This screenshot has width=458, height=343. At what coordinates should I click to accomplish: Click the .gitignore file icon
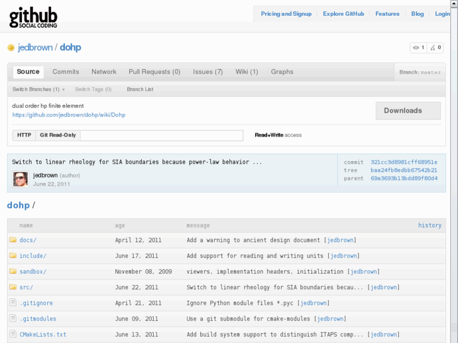pyautogui.click(x=13, y=303)
